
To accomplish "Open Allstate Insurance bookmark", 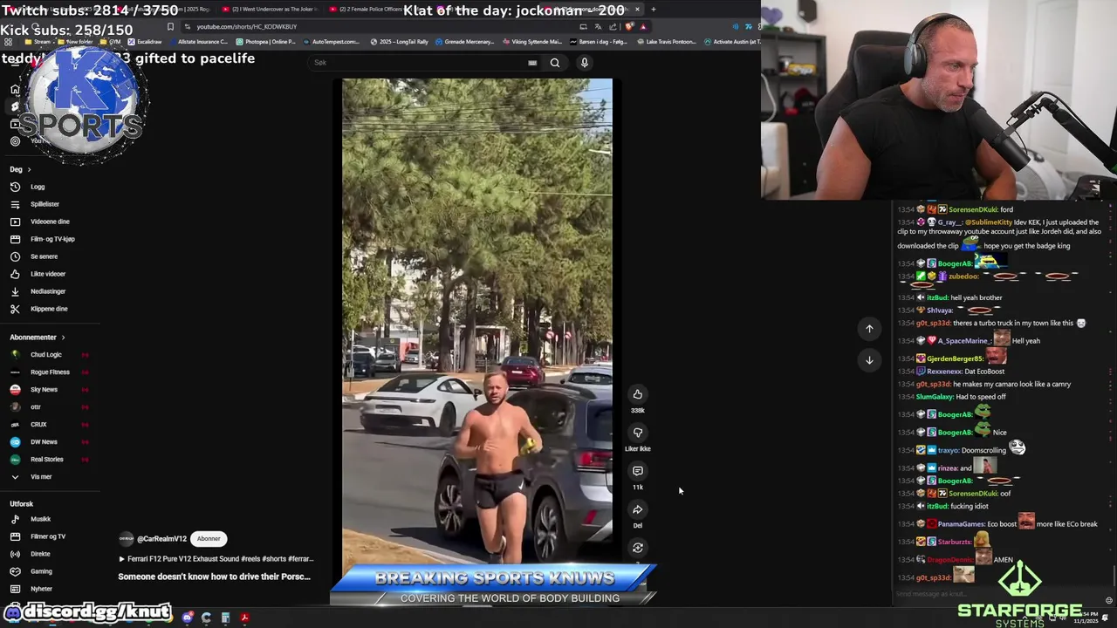I will point(197,42).
